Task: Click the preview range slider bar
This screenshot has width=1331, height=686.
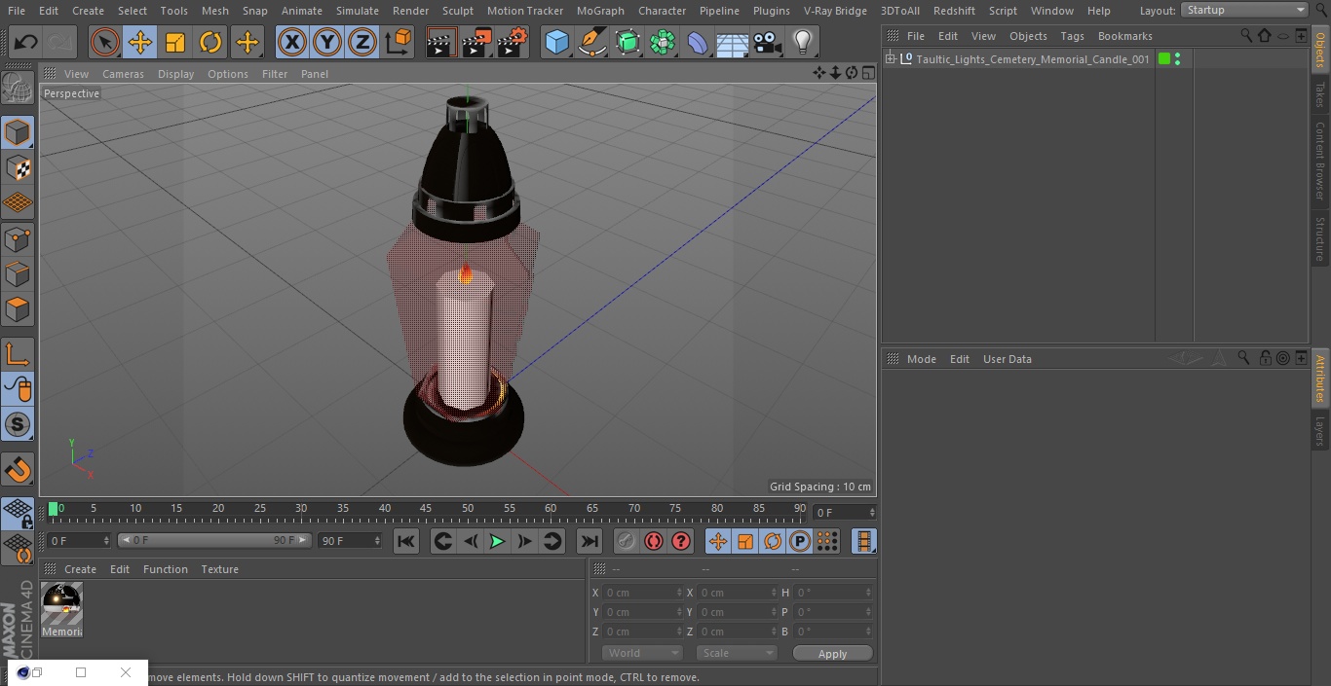Action: coord(214,540)
